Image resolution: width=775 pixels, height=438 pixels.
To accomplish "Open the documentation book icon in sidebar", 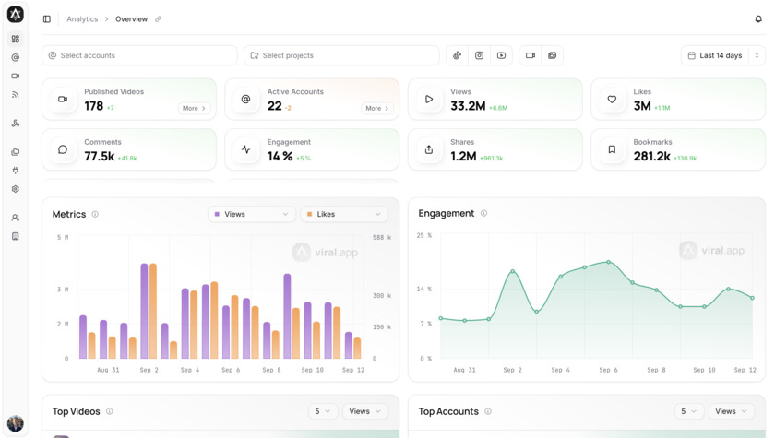I will click(16, 237).
